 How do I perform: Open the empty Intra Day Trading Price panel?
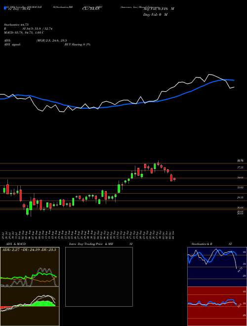[x=99, y=277]
